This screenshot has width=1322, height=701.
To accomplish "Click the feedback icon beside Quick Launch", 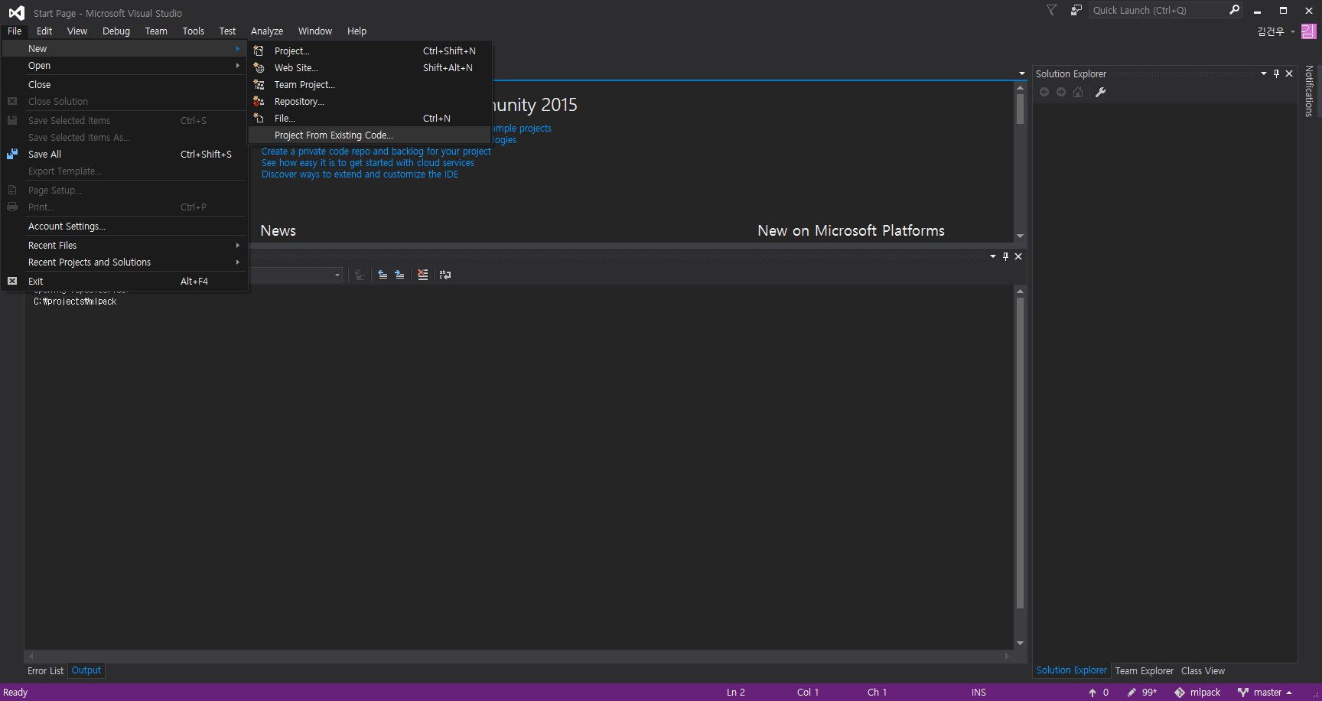I will 1076,11.
